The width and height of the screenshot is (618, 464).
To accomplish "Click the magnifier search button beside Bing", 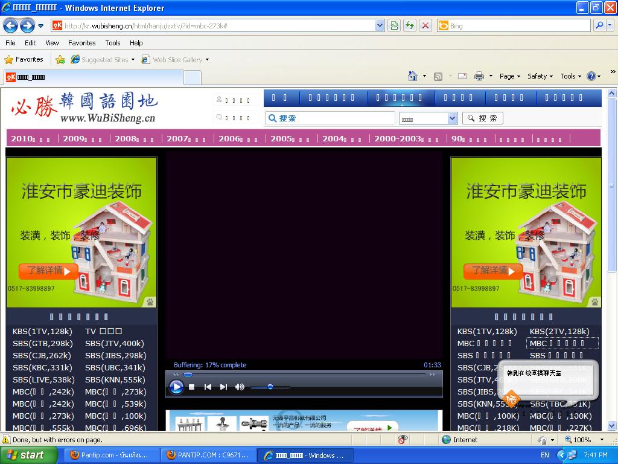I will (599, 25).
